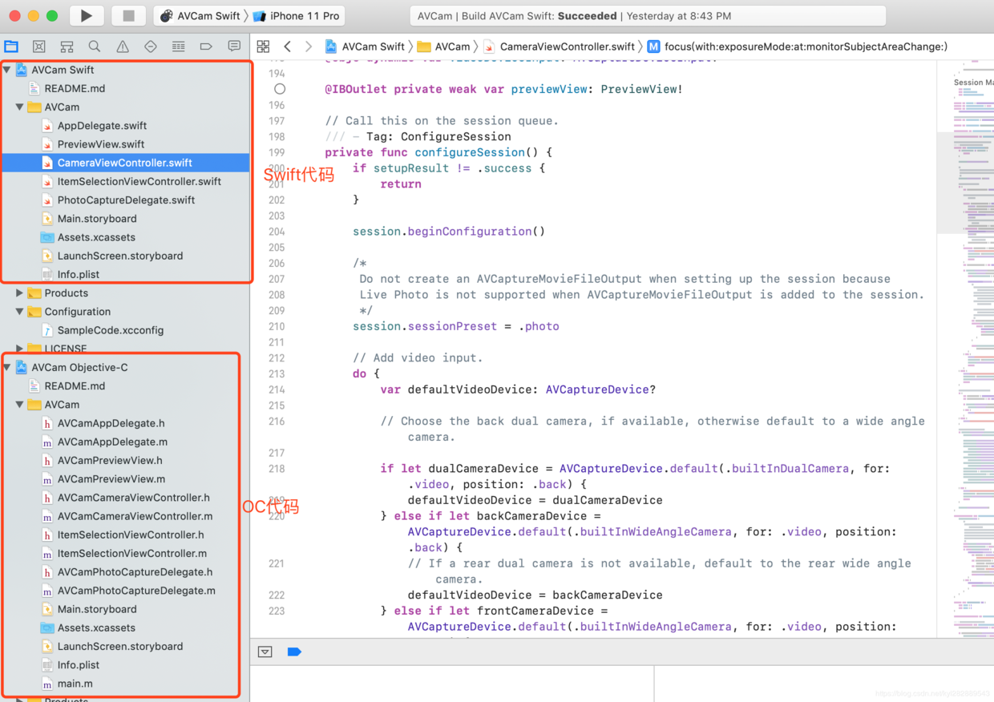Open README.md under AVCam Swift
Image resolution: width=994 pixels, height=702 pixels.
[75, 88]
